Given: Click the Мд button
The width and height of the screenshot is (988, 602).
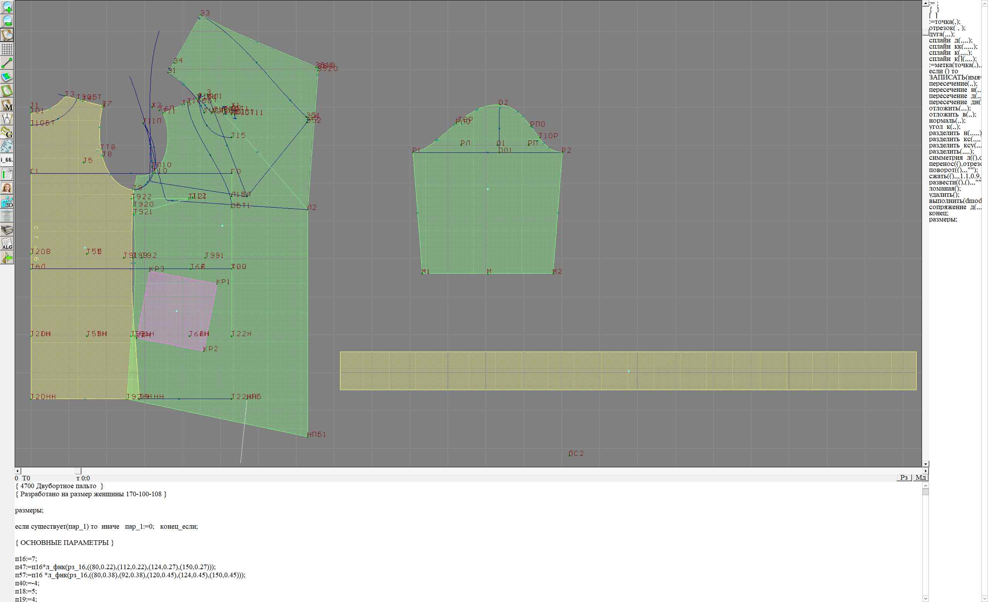Looking at the screenshot, I should [920, 477].
